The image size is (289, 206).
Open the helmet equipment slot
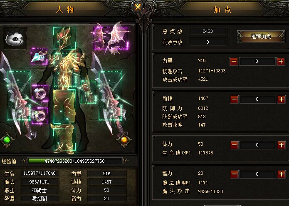(64, 38)
